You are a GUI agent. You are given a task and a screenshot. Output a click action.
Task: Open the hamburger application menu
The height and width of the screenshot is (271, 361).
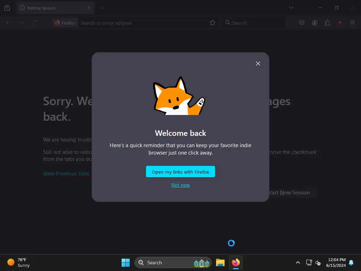click(x=353, y=23)
